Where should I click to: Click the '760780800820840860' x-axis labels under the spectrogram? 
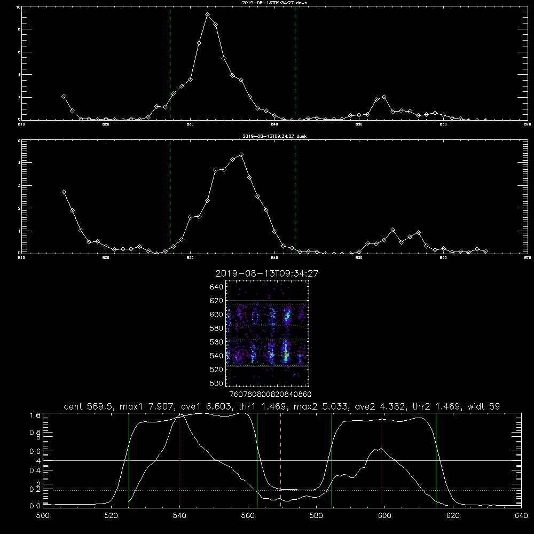[270, 395]
